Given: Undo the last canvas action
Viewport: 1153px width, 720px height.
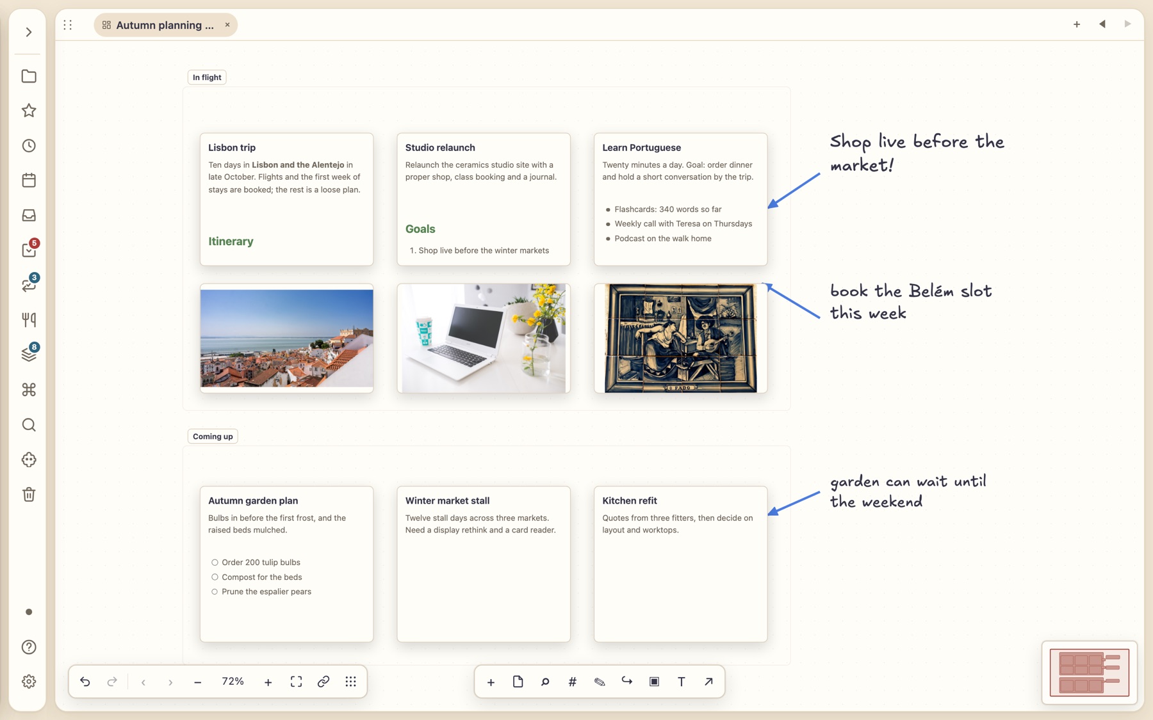Looking at the screenshot, I should click(x=85, y=682).
